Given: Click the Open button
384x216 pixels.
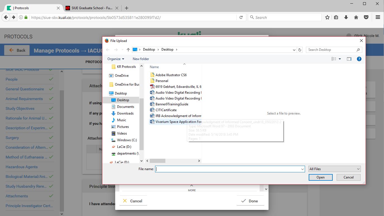Looking at the screenshot, I should (320, 177).
